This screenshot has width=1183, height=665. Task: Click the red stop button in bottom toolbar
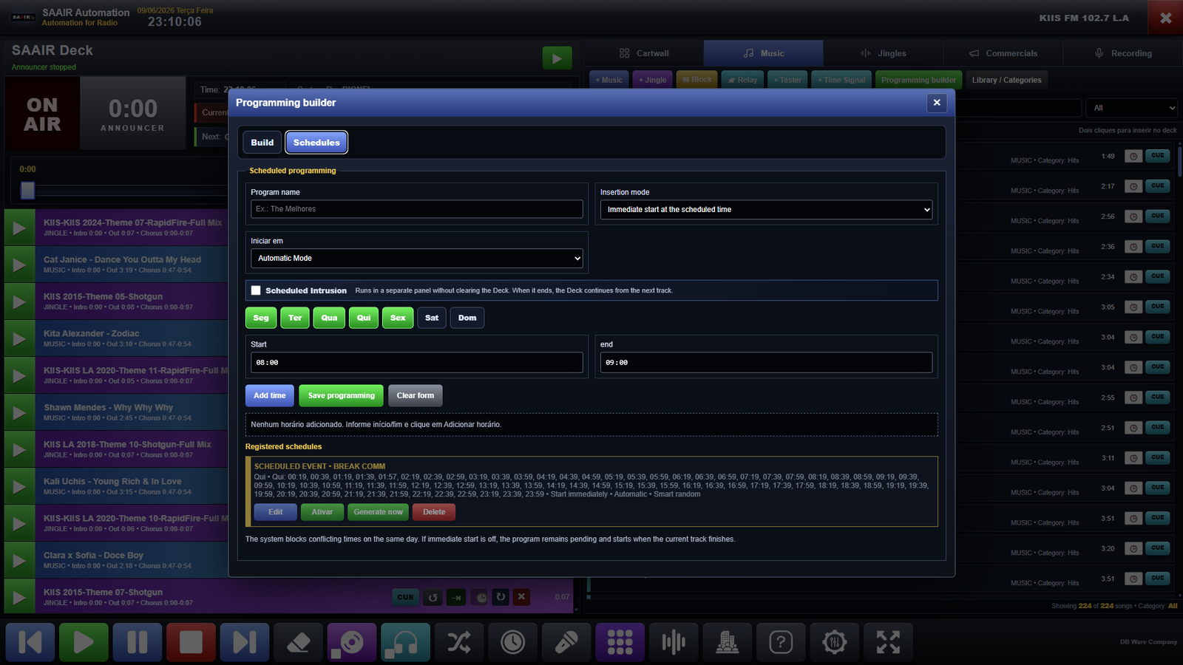click(191, 642)
